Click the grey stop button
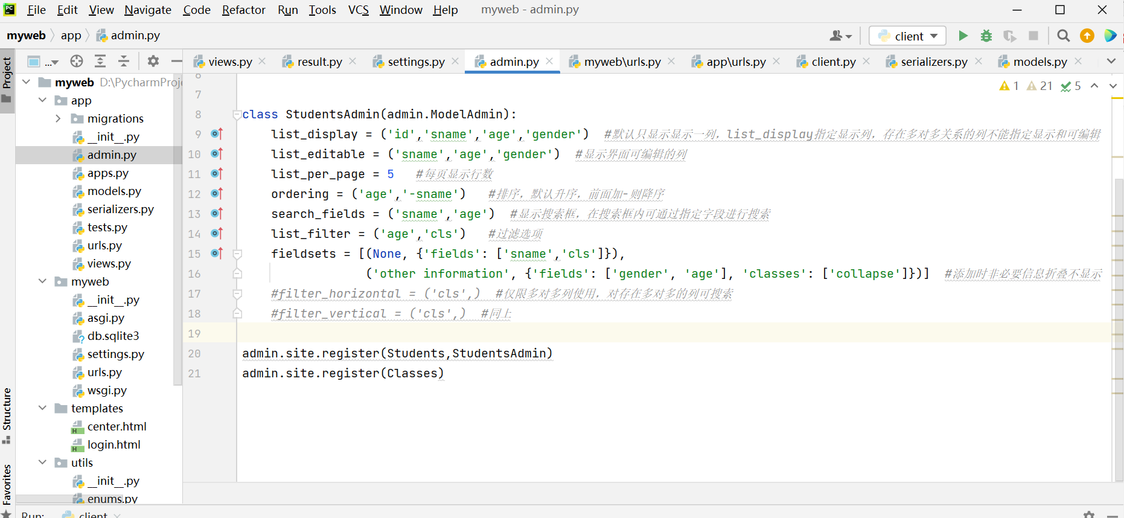The height and width of the screenshot is (518, 1124). point(1033,36)
